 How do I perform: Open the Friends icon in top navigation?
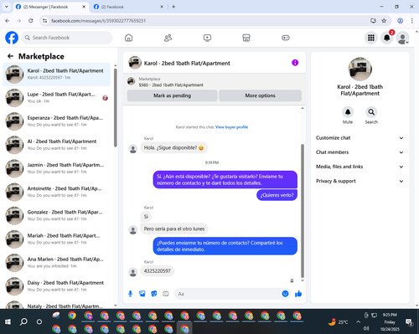point(168,38)
